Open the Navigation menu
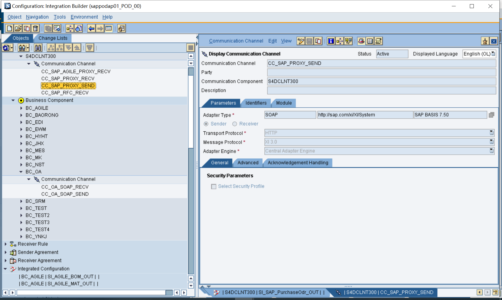 pyautogui.click(x=37, y=17)
